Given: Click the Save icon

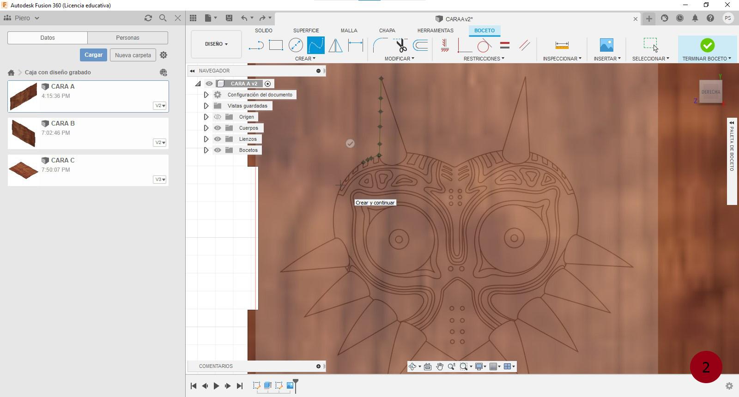Looking at the screenshot, I should click(229, 18).
